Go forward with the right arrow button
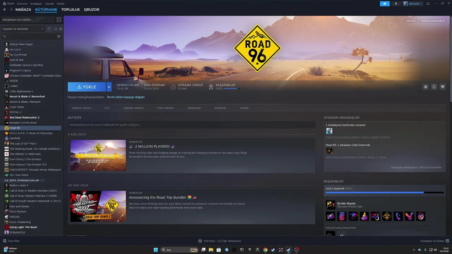The width and height of the screenshot is (452, 254). click(x=10, y=10)
